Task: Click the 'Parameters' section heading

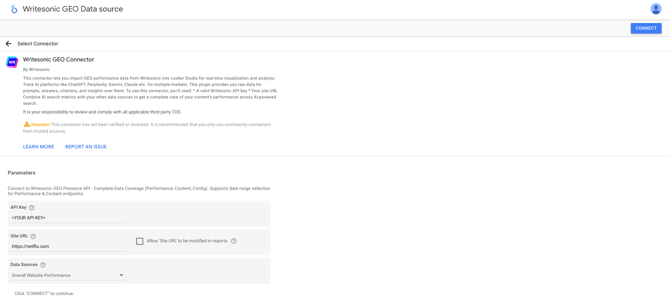Action: [22, 173]
